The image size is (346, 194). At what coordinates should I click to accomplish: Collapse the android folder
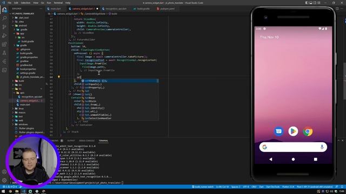tap(23, 25)
